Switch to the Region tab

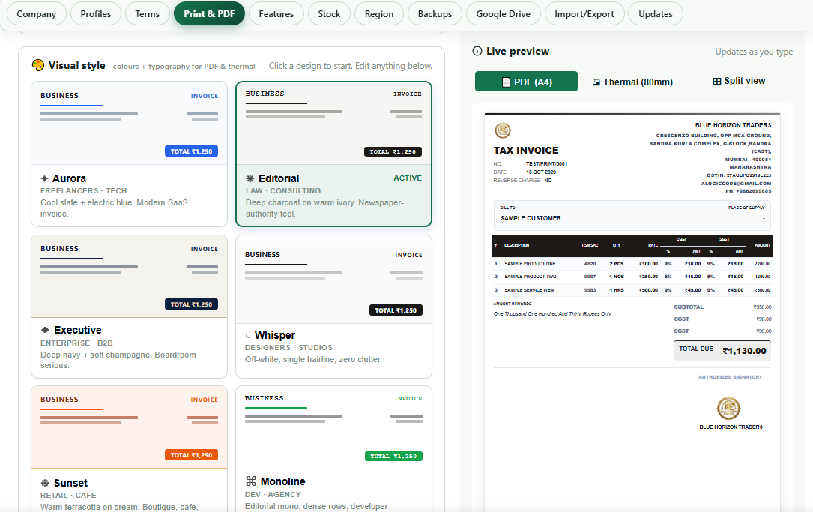click(378, 14)
